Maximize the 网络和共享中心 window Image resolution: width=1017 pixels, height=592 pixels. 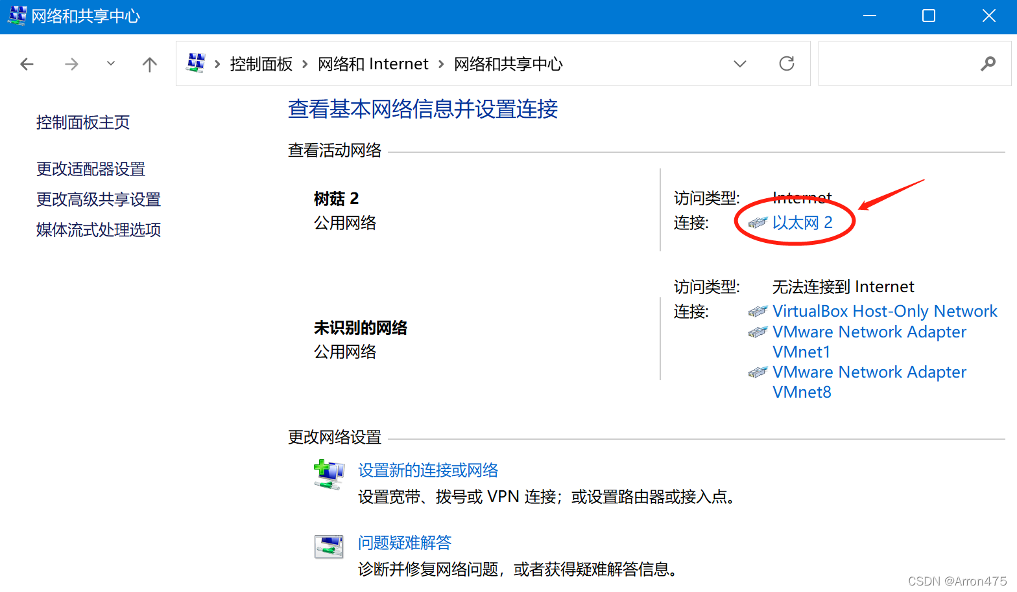pos(929,16)
